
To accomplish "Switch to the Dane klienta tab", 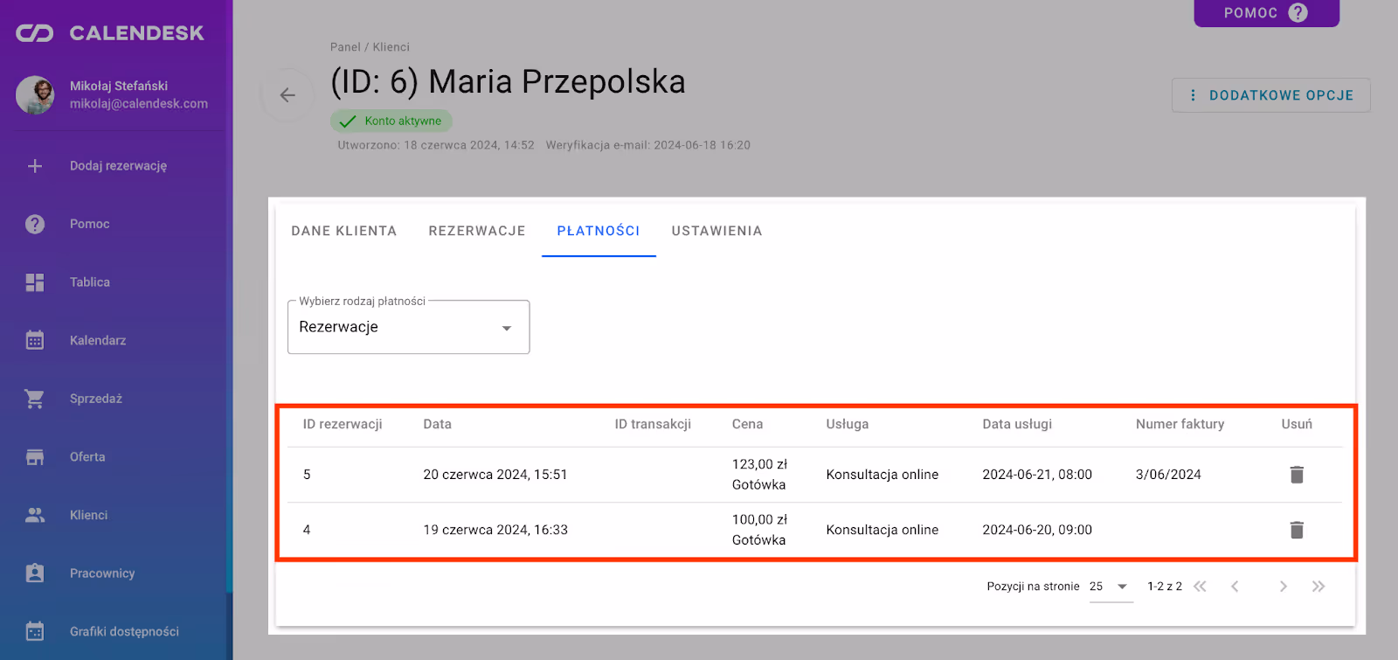I will (343, 231).
